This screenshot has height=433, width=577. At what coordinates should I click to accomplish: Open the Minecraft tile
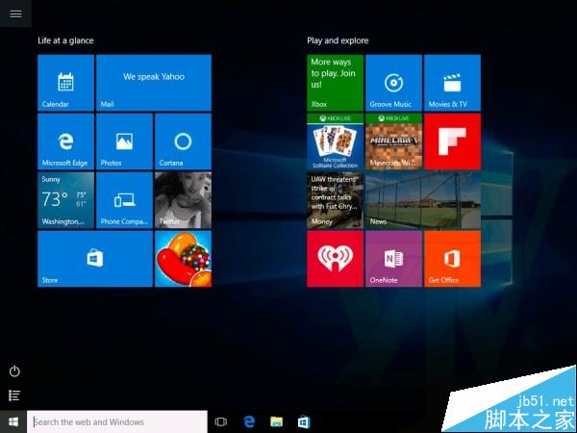pos(393,141)
